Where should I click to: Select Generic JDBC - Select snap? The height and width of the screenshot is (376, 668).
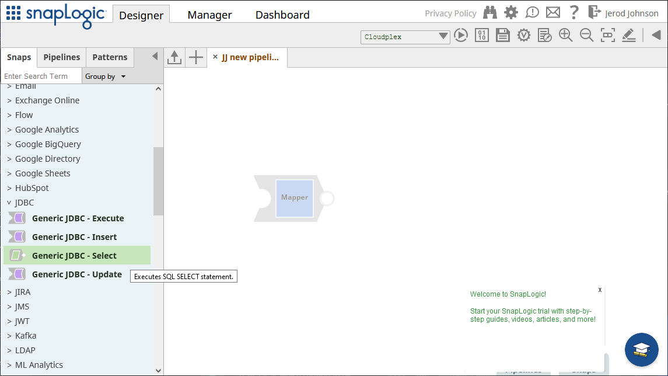74,256
